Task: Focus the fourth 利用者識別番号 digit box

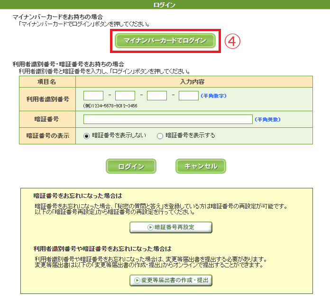Action: coord(189,96)
